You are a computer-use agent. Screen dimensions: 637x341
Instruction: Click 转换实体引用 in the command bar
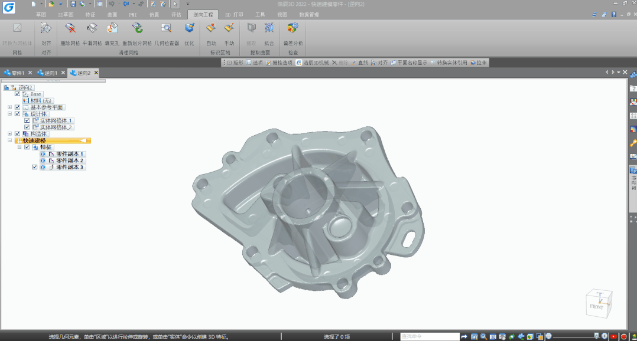pos(449,63)
